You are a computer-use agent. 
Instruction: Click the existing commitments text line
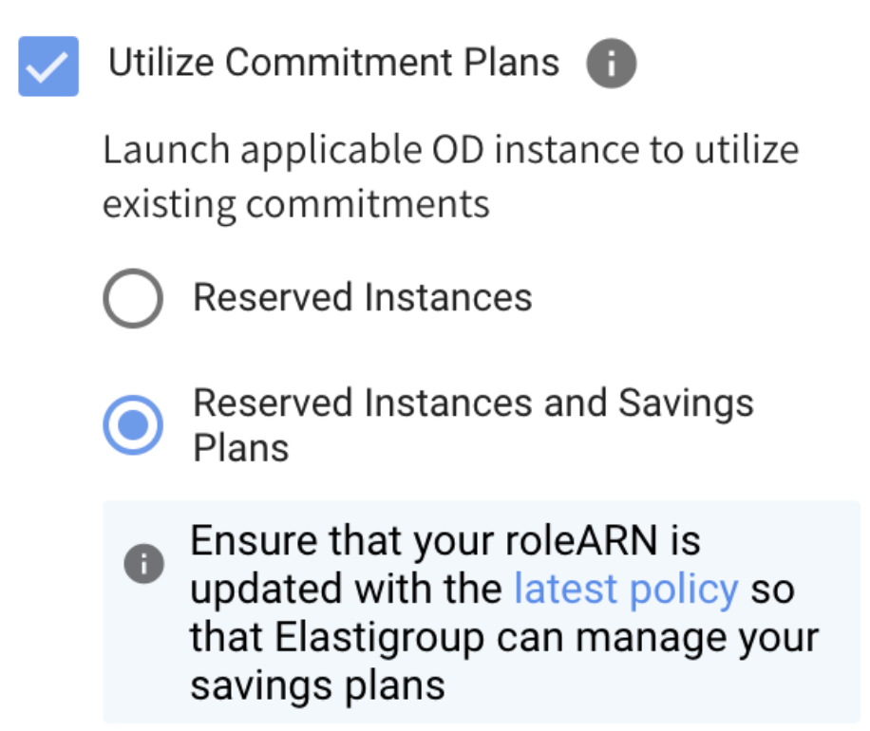pyautogui.click(x=295, y=203)
